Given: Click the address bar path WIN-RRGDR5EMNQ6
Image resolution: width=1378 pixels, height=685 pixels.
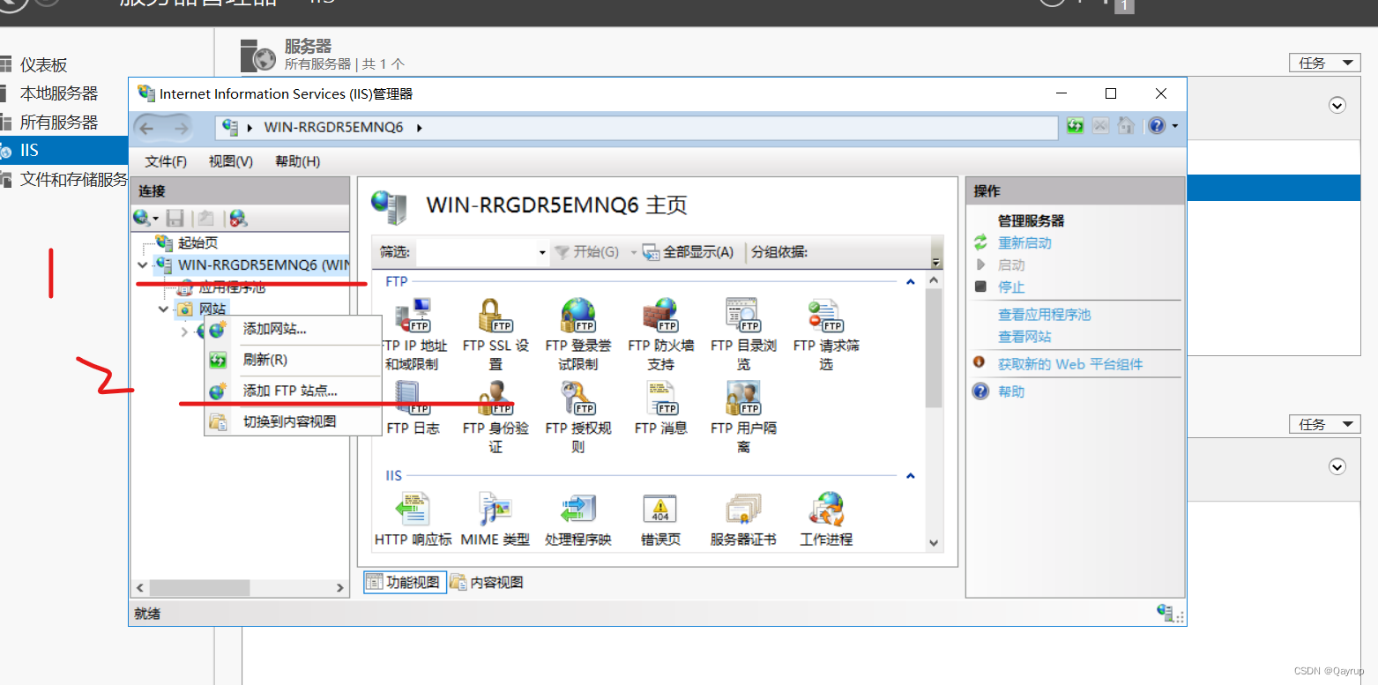Looking at the screenshot, I should (x=333, y=127).
